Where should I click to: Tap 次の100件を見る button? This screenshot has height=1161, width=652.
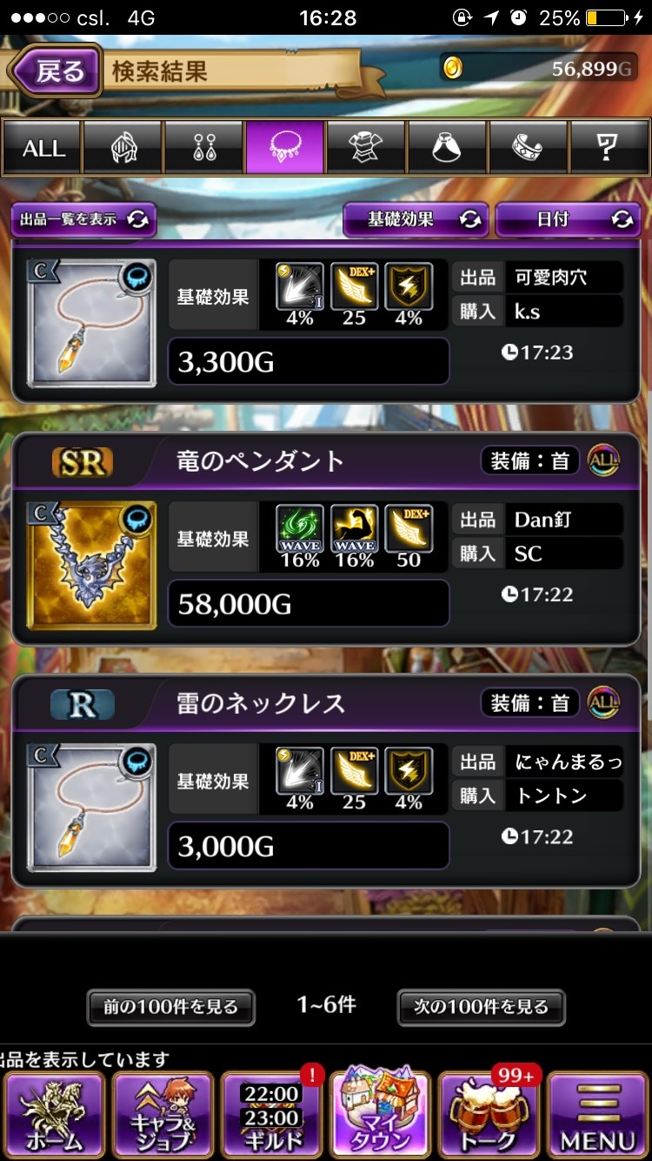[481, 1007]
